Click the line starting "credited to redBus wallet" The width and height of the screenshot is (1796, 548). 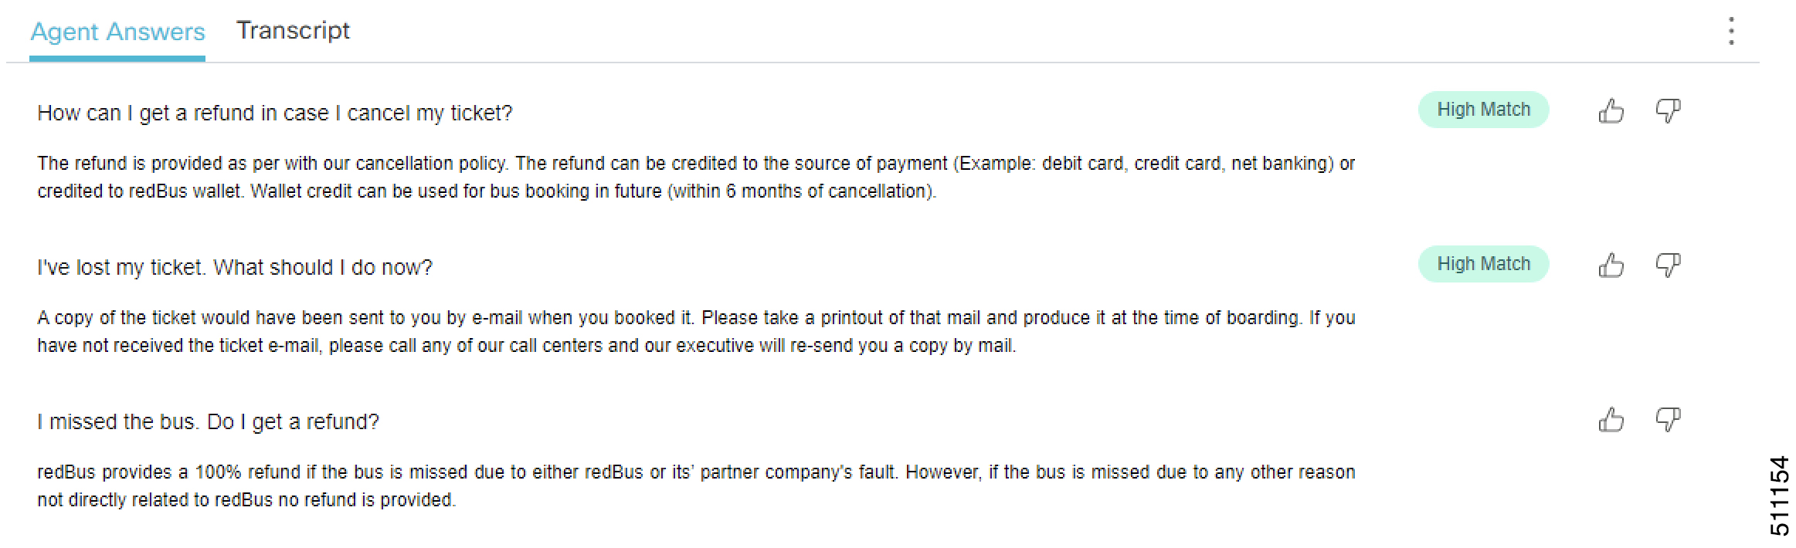point(487,191)
